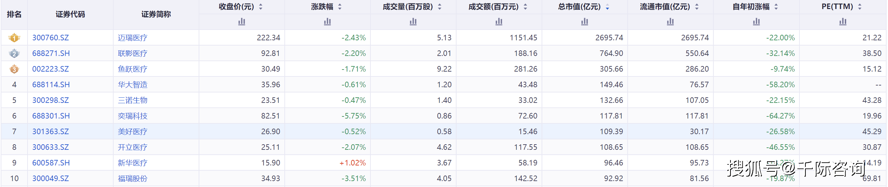
Task: Open 迈瑞医疗 stock name link
Action: (x=132, y=38)
